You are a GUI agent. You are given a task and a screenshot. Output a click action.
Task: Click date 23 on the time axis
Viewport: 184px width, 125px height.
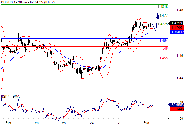click(x=64, y=123)
